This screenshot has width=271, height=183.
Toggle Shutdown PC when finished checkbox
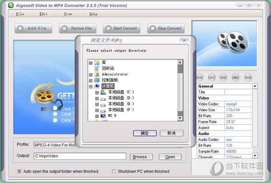click(113, 171)
